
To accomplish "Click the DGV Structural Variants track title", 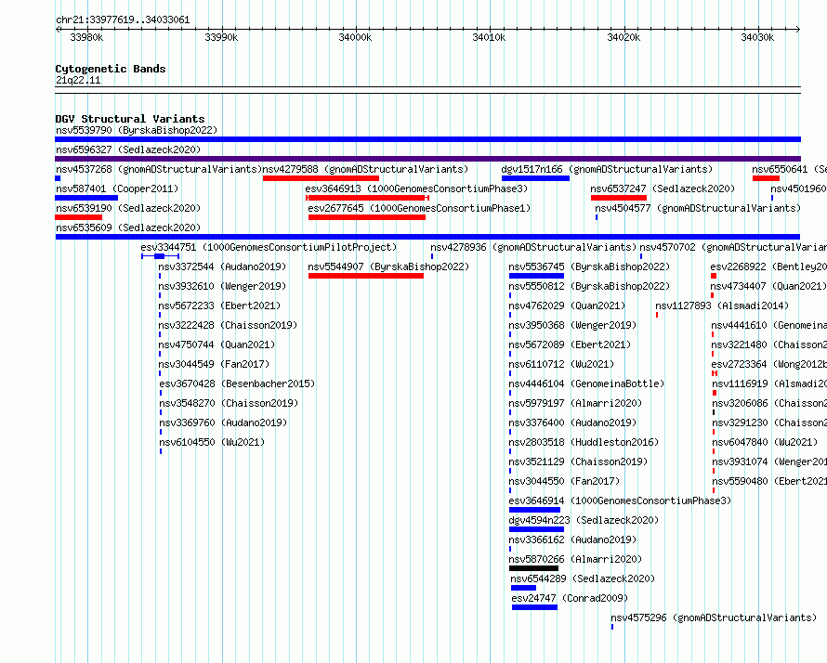I will (x=130, y=119).
